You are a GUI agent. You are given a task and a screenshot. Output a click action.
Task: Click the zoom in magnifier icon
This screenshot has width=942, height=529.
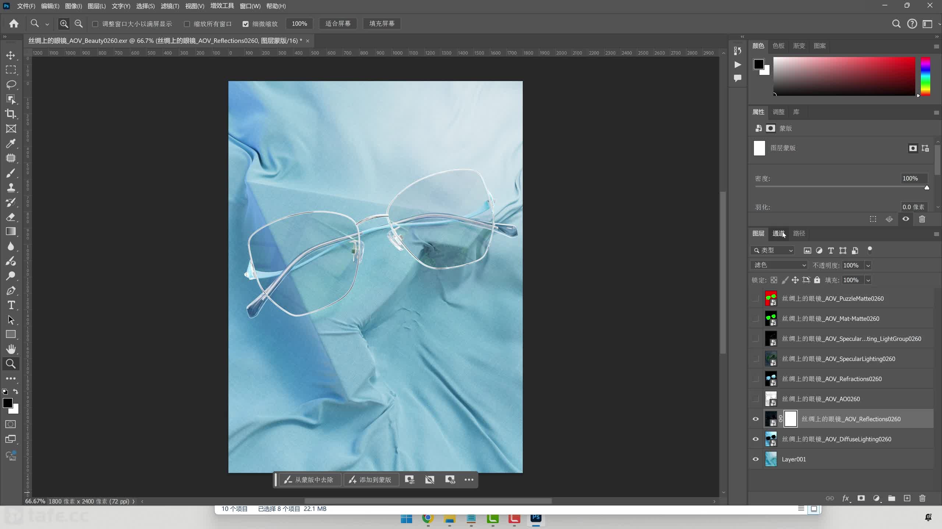(x=64, y=24)
